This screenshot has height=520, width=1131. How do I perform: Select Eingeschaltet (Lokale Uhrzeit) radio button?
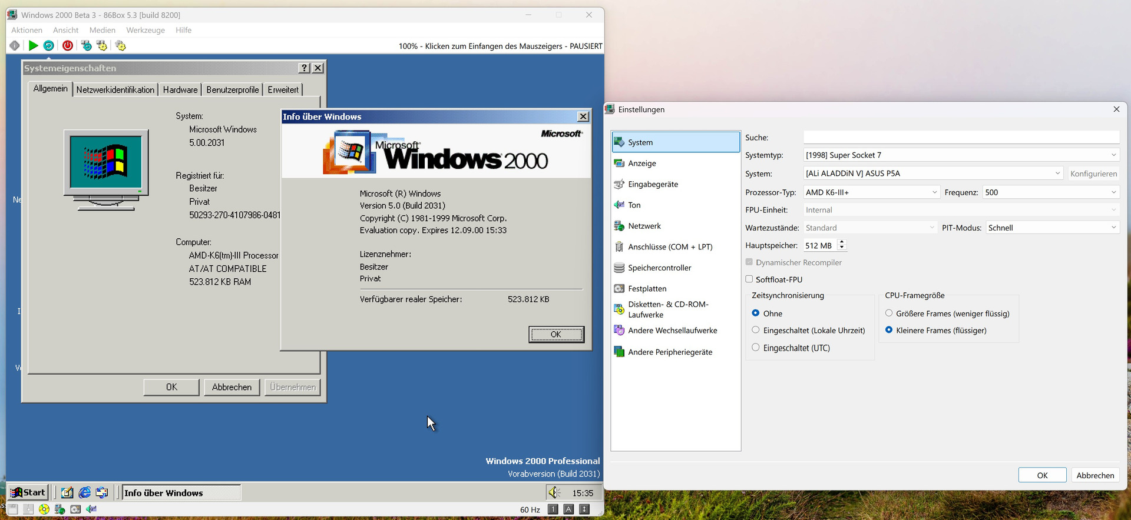coord(756,331)
